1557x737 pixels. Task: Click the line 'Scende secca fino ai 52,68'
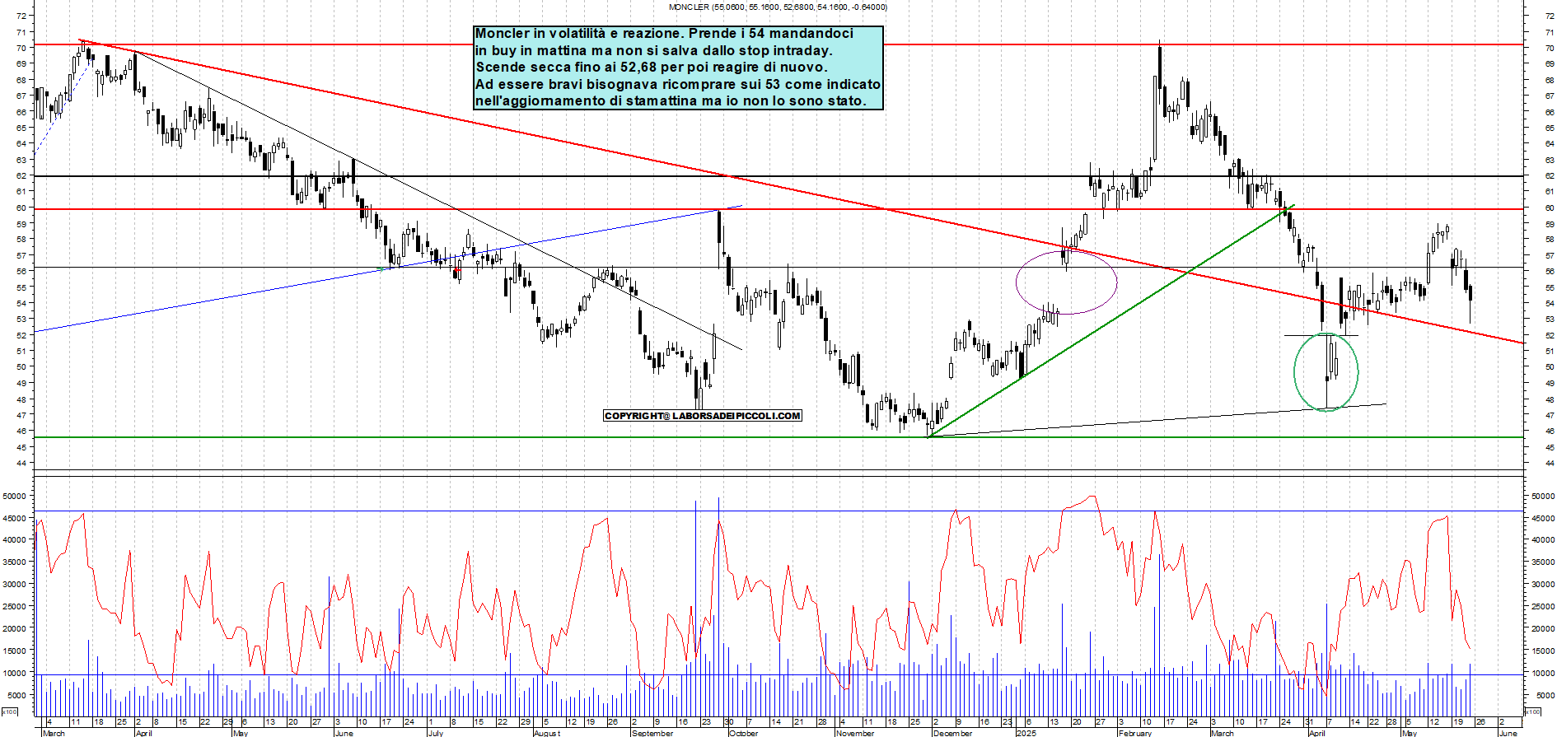click(x=651, y=68)
